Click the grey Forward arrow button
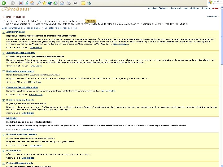Image resolution: width=223 pixels, height=167 pixels. click(x=13, y=3)
